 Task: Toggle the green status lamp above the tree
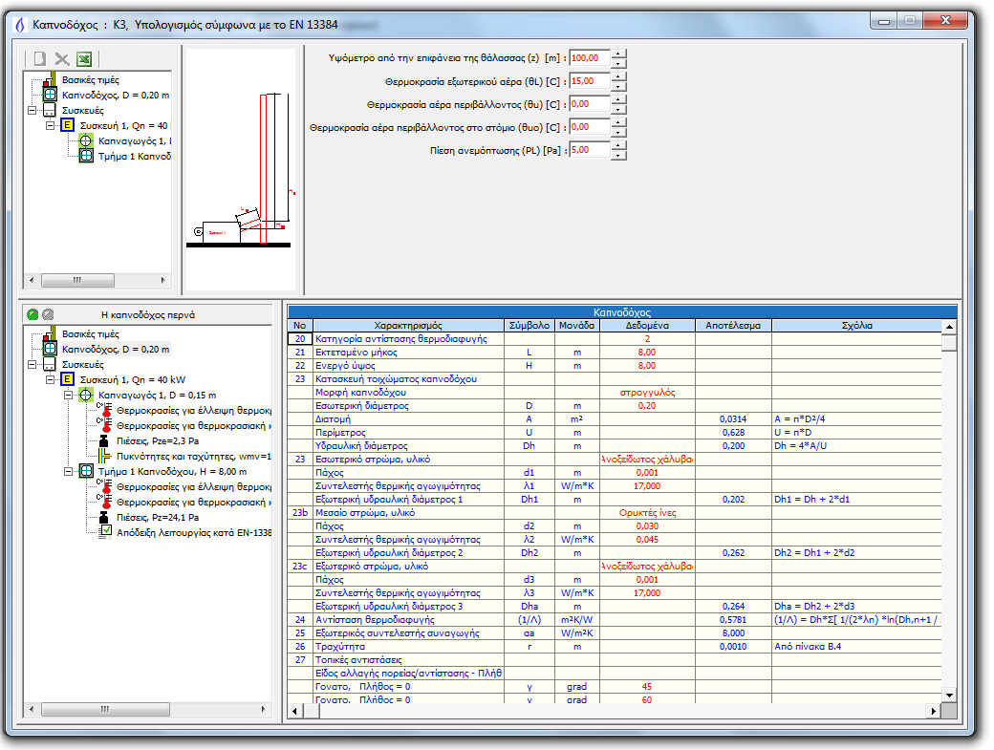tap(32, 314)
